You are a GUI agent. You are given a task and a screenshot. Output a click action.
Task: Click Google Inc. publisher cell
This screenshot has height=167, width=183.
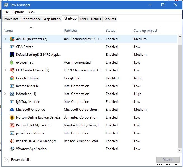click(72, 78)
